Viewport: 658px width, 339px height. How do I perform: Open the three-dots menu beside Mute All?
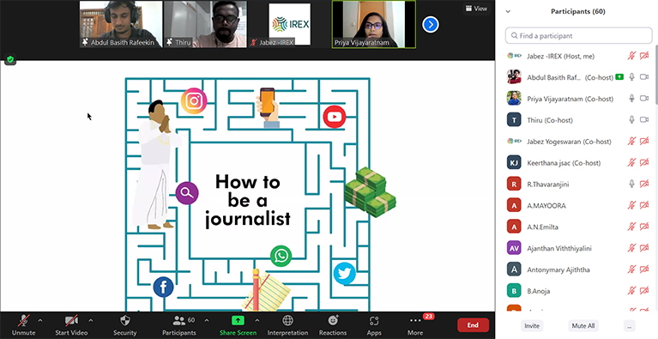tap(629, 325)
